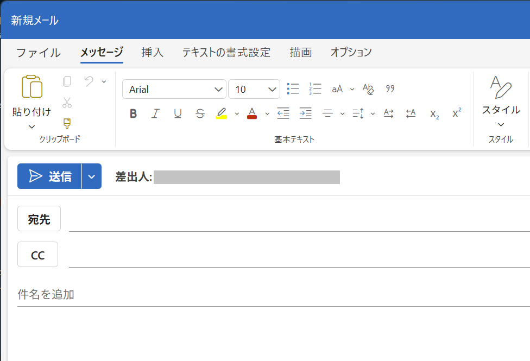530x361 pixels.
Task: Apply italic formatting
Action: pos(155,113)
